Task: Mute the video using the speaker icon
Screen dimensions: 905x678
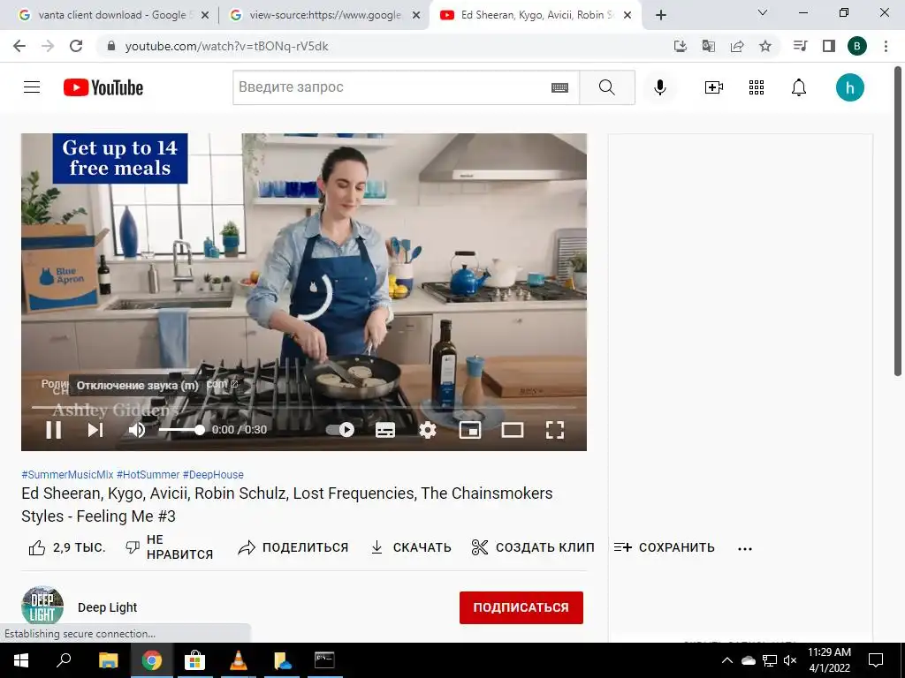Action: click(137, 430)
